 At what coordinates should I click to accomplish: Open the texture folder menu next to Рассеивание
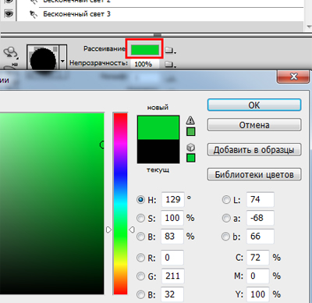(171, 50)
